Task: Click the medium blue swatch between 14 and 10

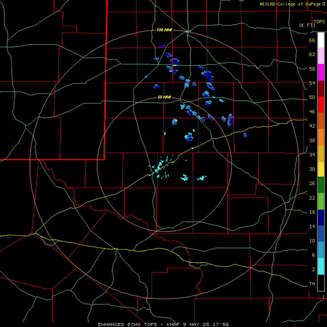Action: pyautogui.click(x=321, y=234)
